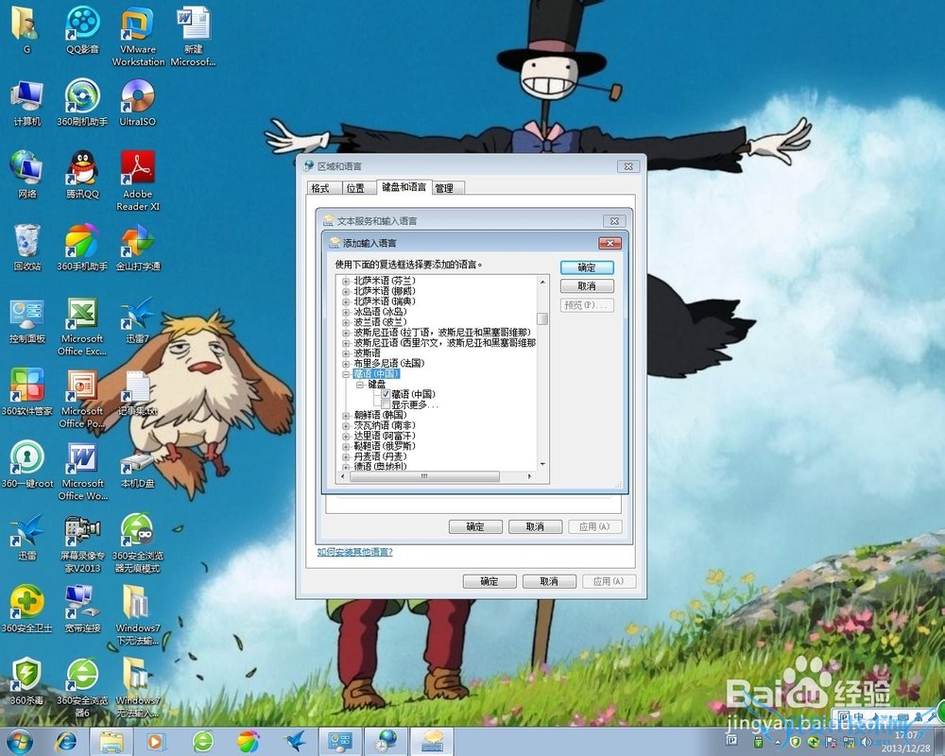Open Windows Explorer folder taskbar icon

112,742
